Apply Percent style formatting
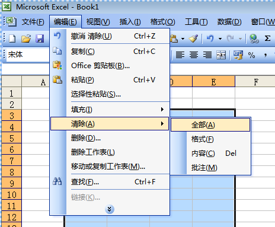The image size is (275, 227). coord(251,55)
